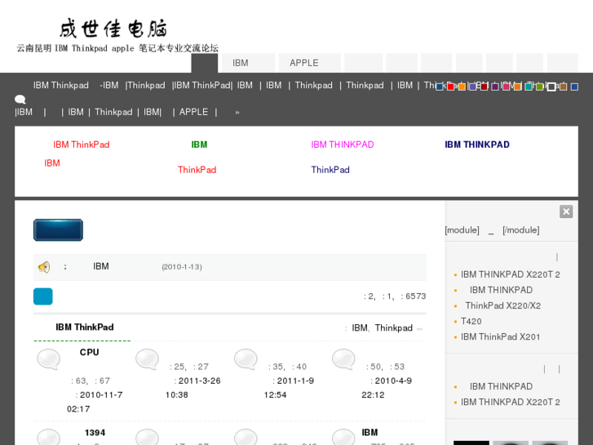This screenshot has height=445, width=593.
Task: Click the bubble icon next to 2011-3-26 forum
Action: tap(147, 359)
